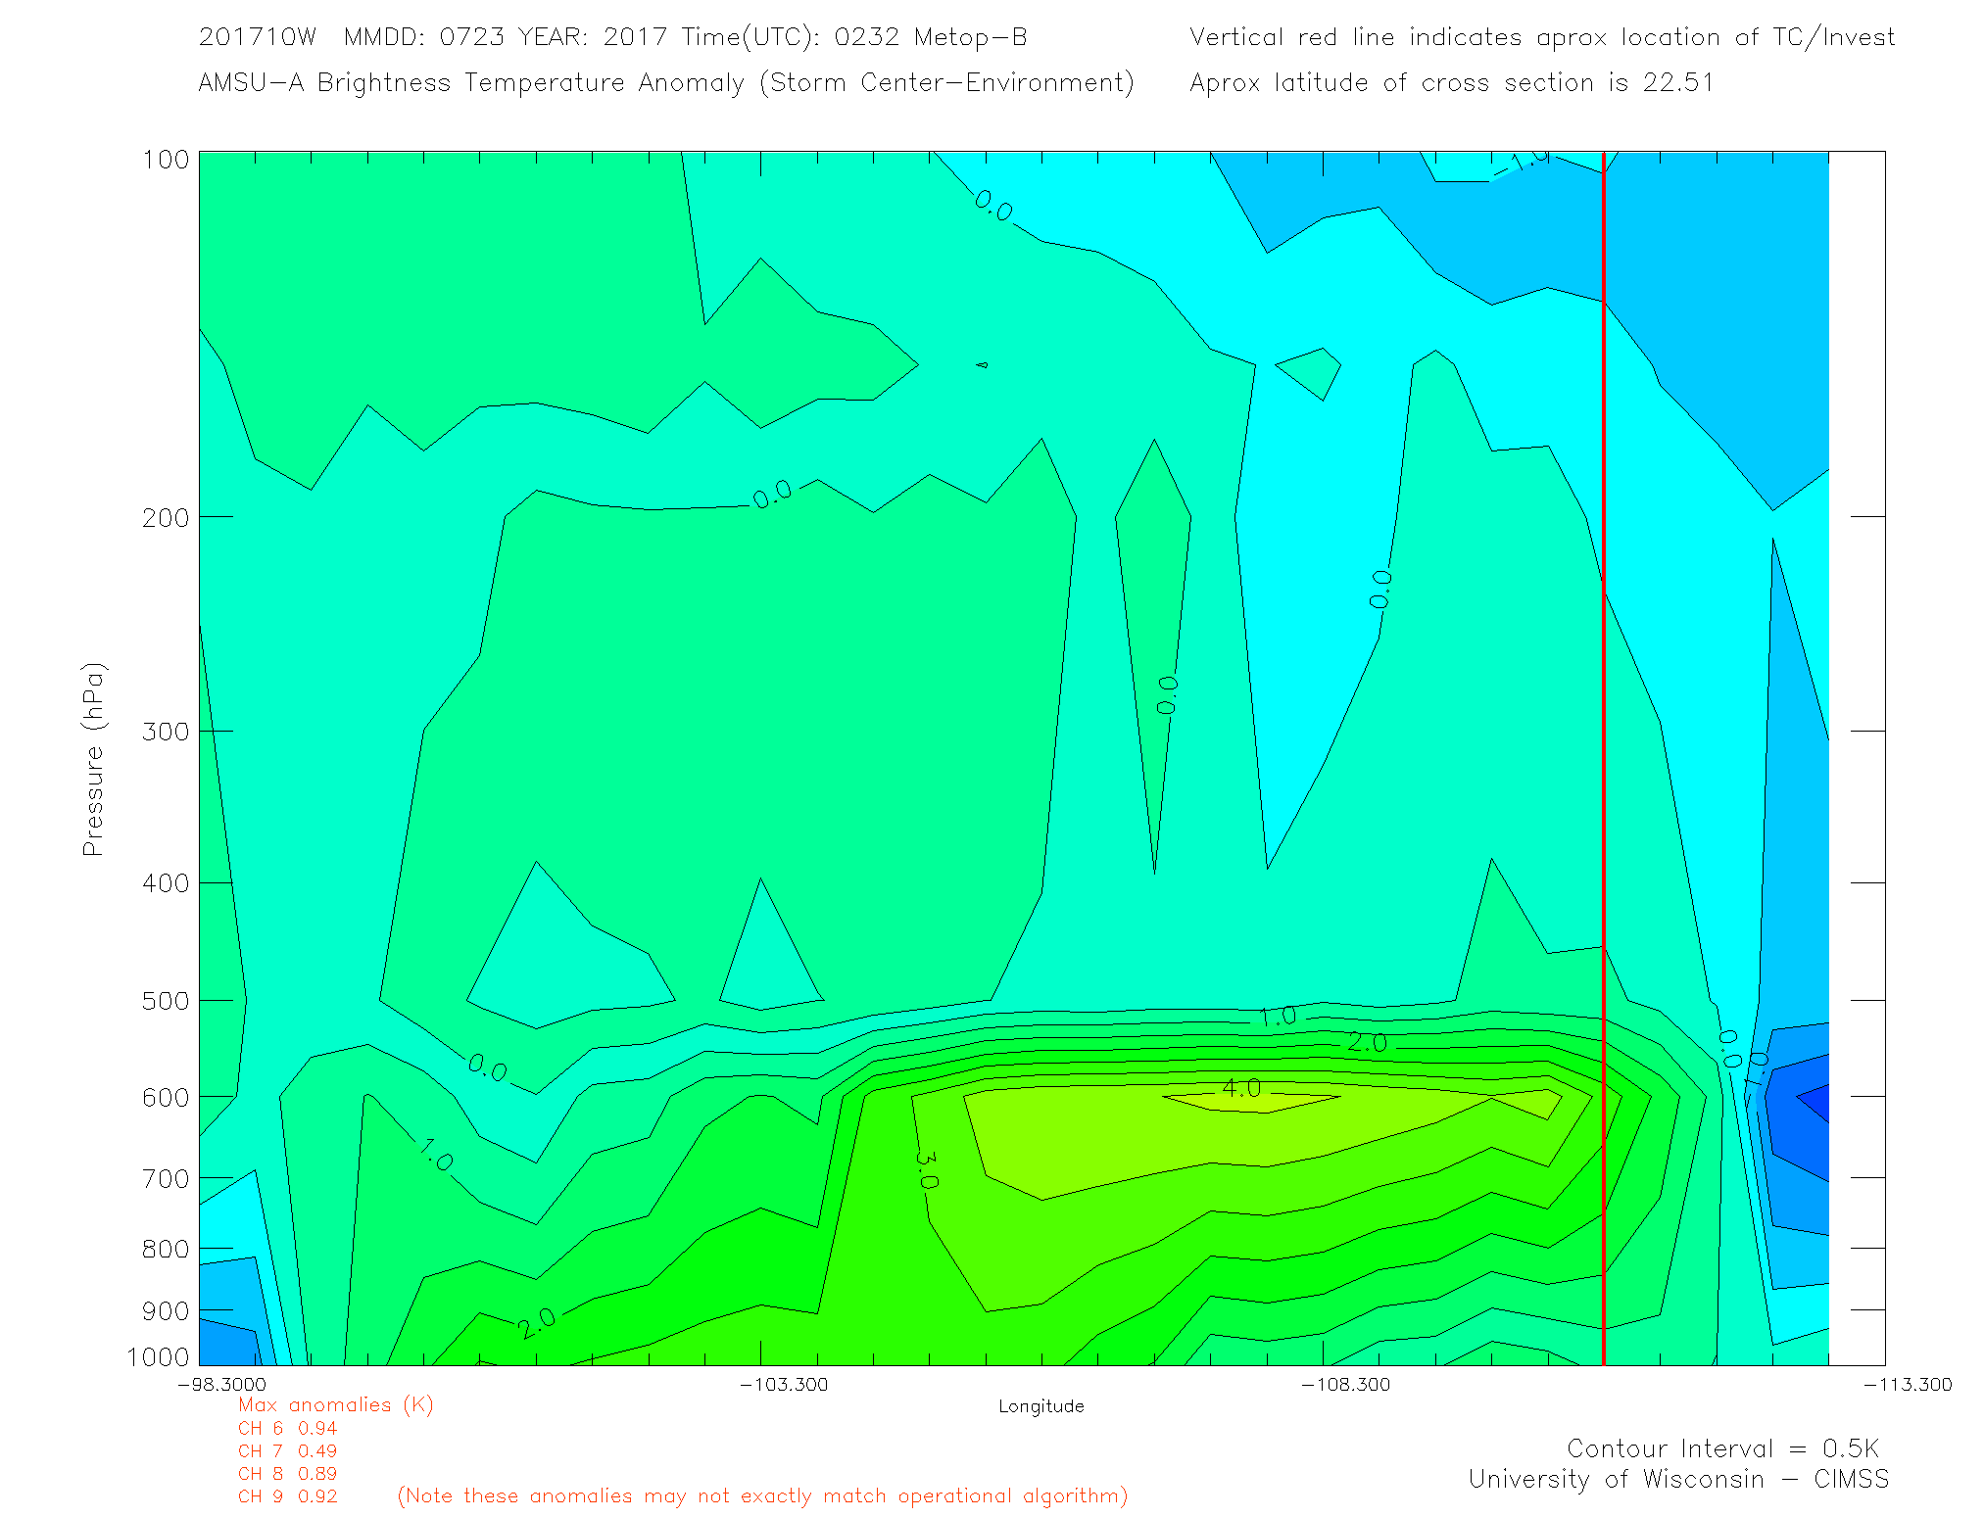Click the CH 6 0.94 value
The height and width of the screenshot is (1518, 1984).
tap(287, 1428)
